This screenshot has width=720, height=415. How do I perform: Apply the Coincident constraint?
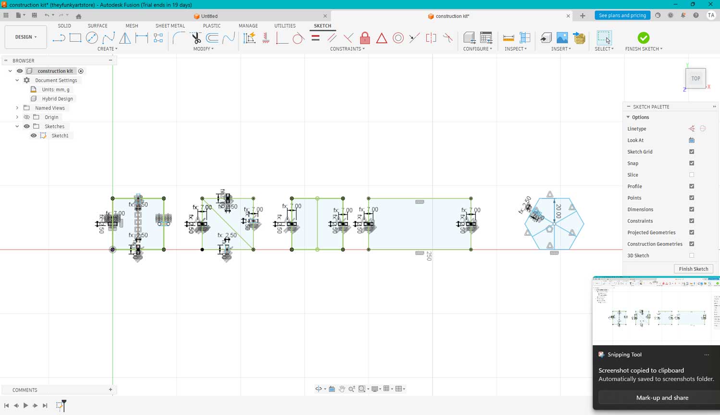(x=282, y=38)
